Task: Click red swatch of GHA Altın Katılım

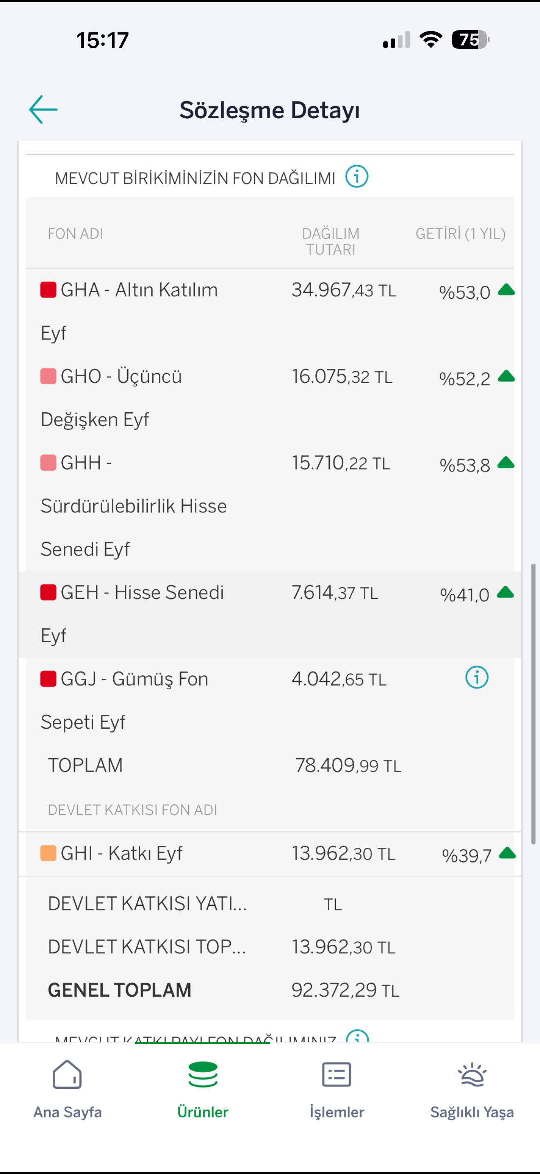Action: pyautogui.click(x=48, y=290)
